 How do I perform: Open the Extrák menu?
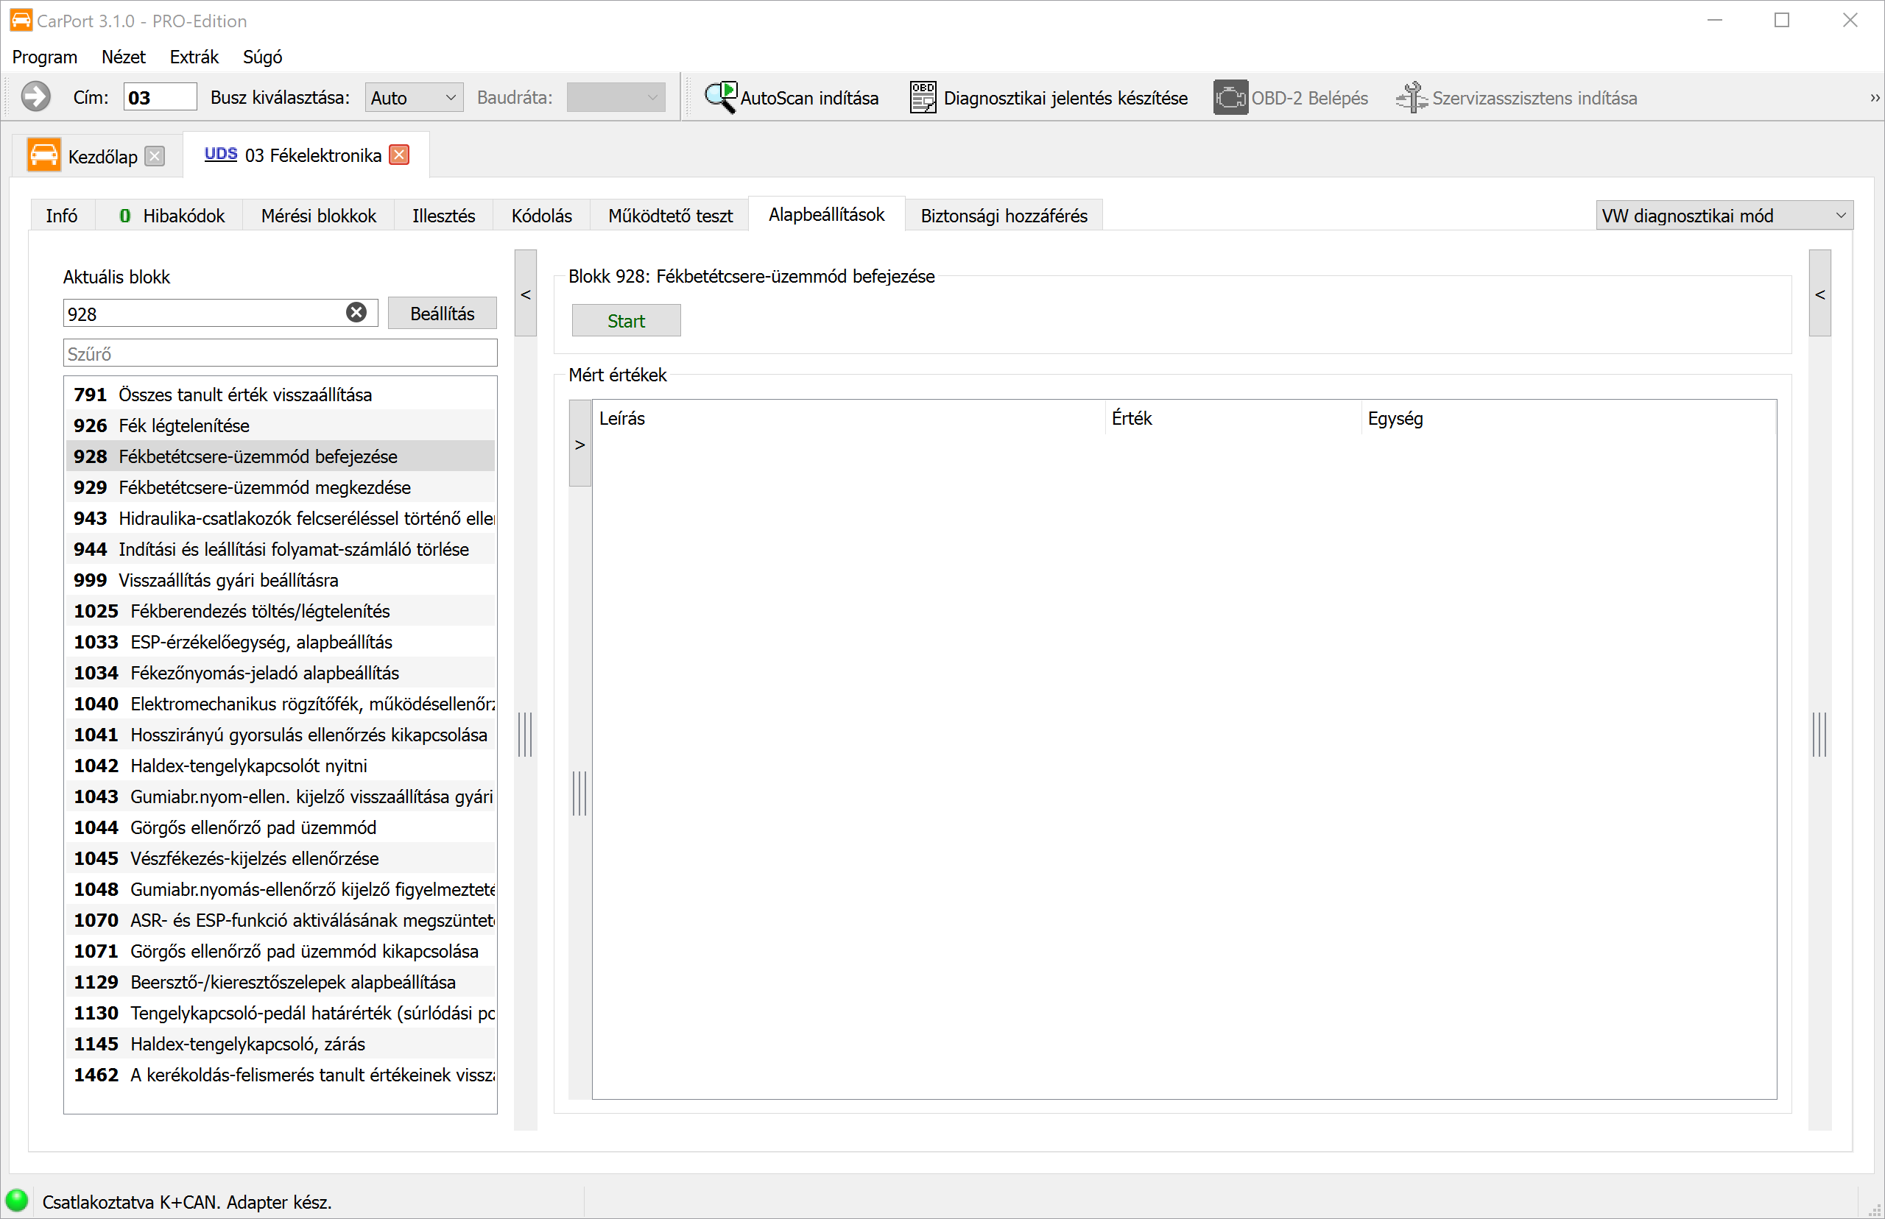pos(194,57)
